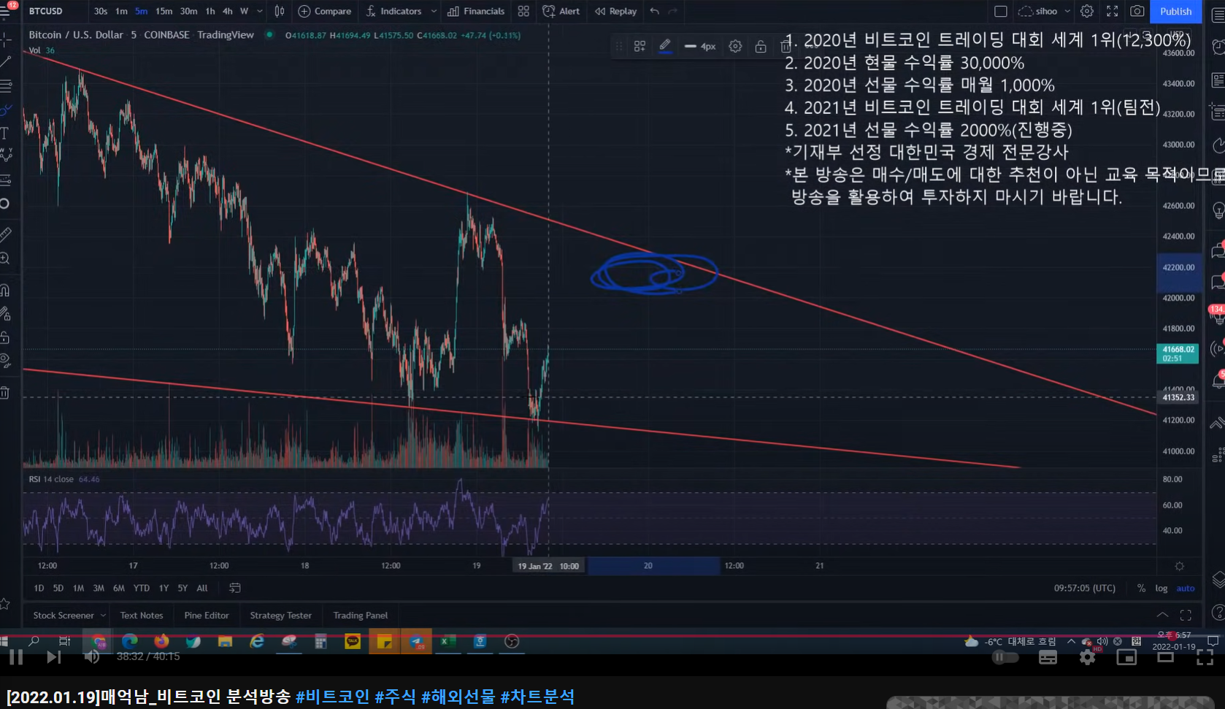
Task: Pause the YouTube video
Action: 16,657
